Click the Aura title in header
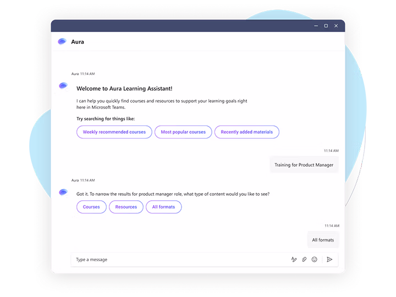 click(78, 42)
